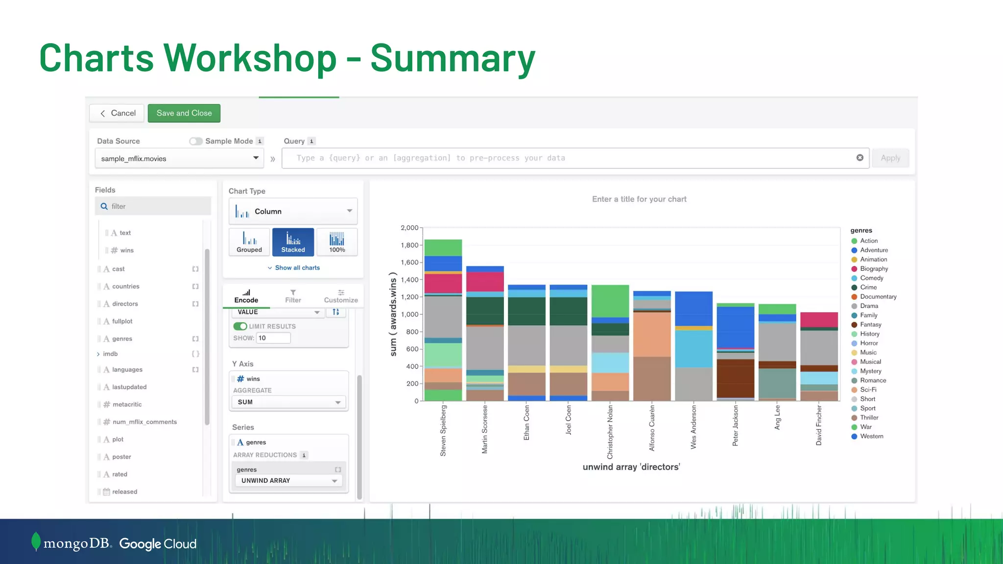The image size is (1003, 564).
Task: Click the wins field in Y Axis
Action: tap(288, 379)
